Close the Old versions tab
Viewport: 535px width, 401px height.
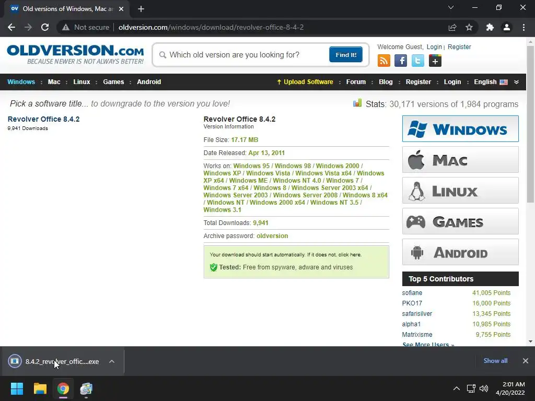(121, 9)
